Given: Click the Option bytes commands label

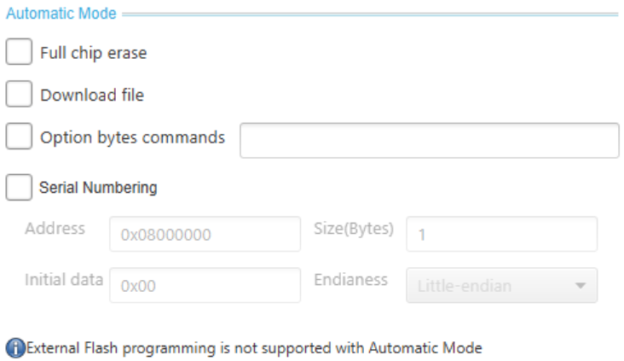Looking at the screenshot, I should point(132,138).
